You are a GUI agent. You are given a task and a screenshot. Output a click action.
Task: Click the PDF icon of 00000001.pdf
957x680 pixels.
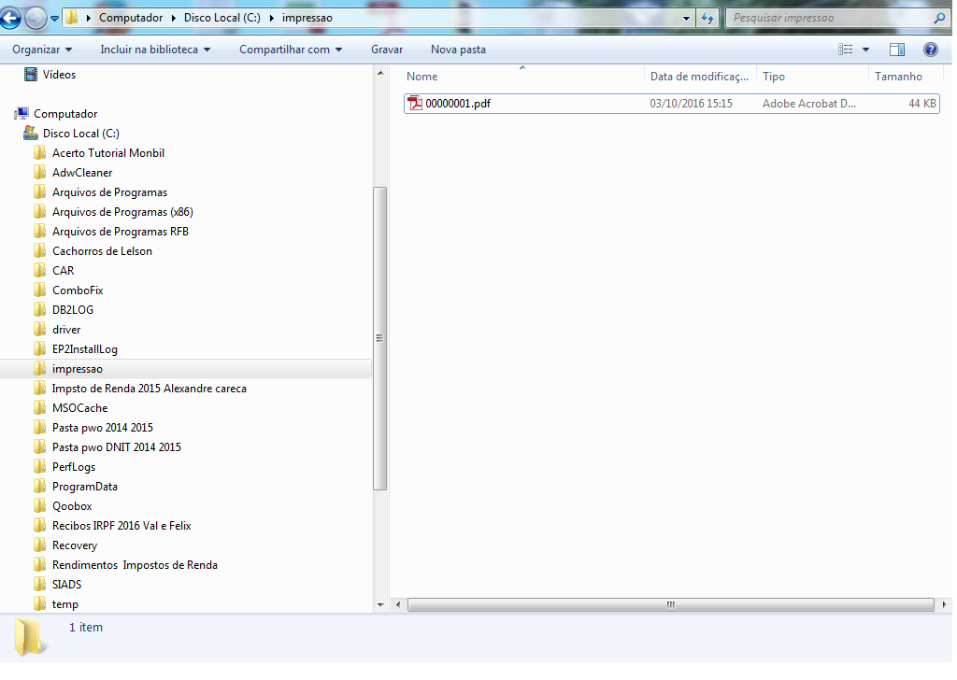click(415, 103)
